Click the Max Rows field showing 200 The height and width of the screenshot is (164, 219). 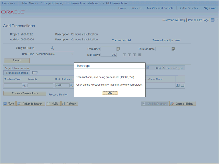click(108, 55)
